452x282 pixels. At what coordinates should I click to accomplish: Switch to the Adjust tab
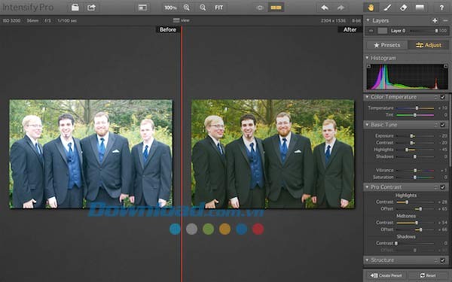429,45
